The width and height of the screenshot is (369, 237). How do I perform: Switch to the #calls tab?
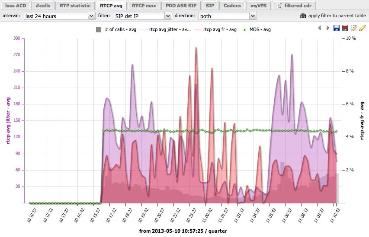tap(43, 6)
